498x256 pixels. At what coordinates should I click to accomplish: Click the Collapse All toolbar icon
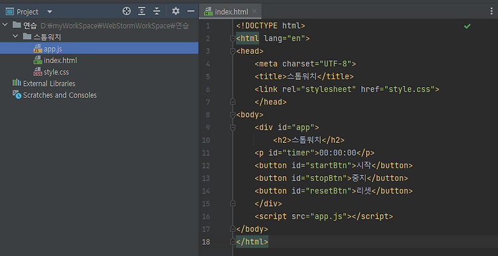(x=157, y=11)
